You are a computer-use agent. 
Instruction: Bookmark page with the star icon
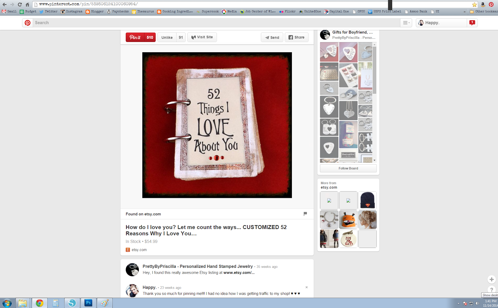click(x=474, y=4)
